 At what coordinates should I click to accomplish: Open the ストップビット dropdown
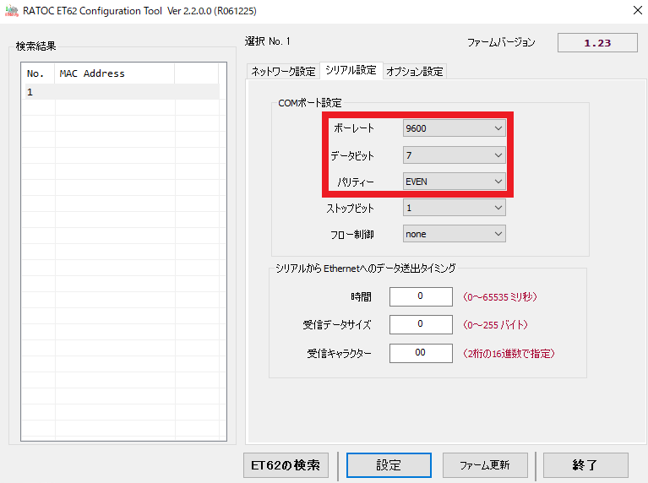[x=454, y=208]
